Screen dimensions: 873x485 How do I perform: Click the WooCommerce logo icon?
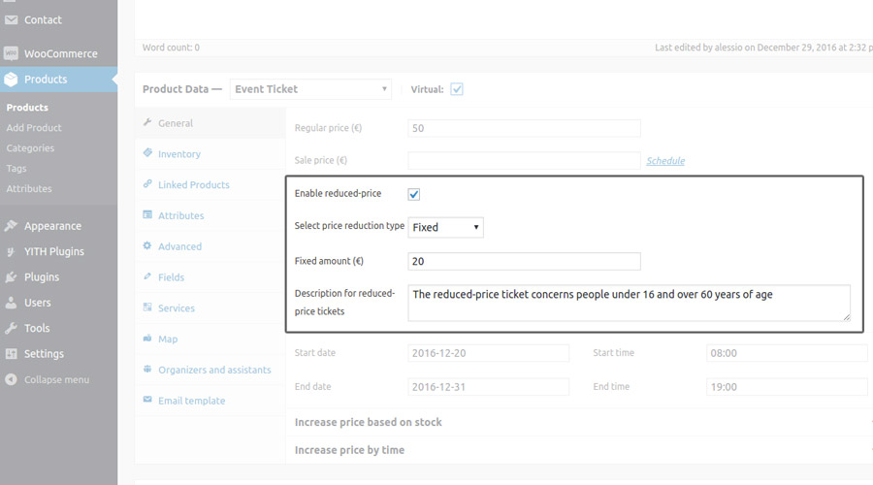tap(11, 53)
